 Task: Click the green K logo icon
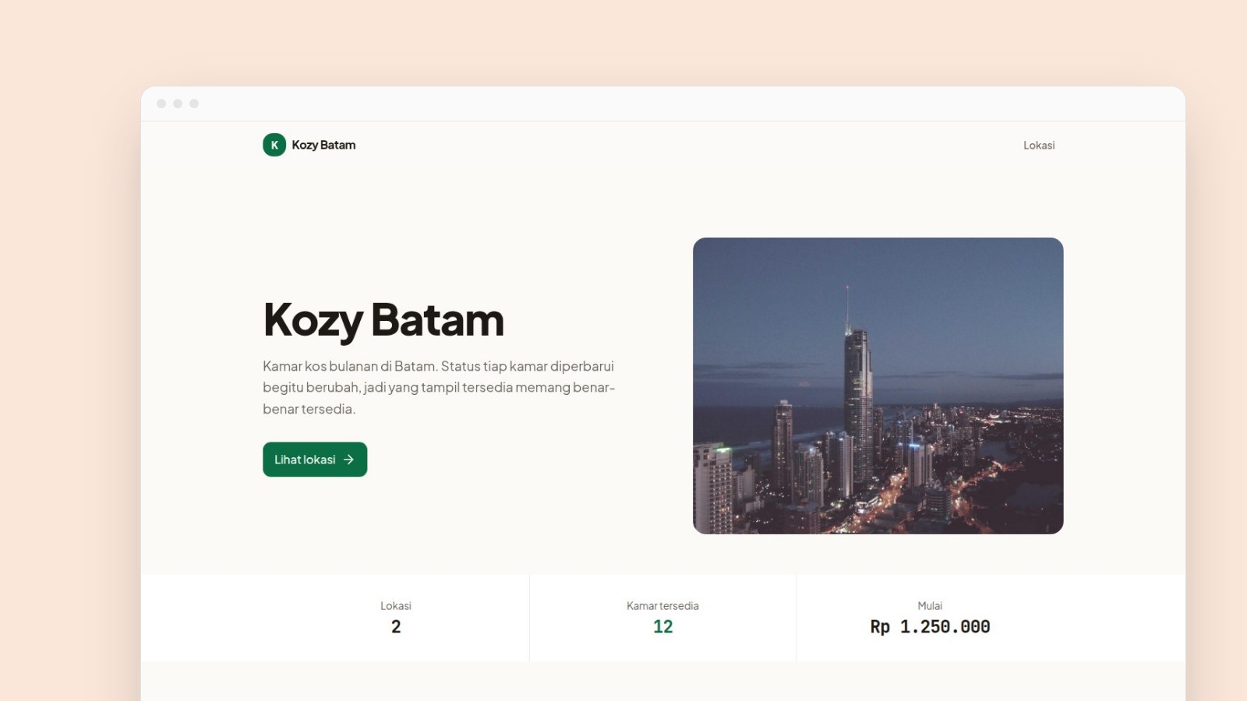coord(274,145)
